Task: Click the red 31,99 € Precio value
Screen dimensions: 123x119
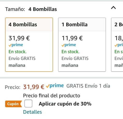Action: pyautogui.click(x=34, y=87)
